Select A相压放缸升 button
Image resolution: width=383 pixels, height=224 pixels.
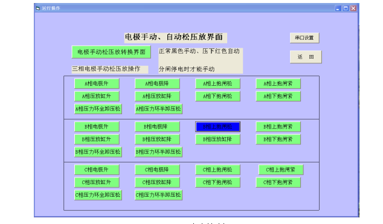[x=97, y=96]
